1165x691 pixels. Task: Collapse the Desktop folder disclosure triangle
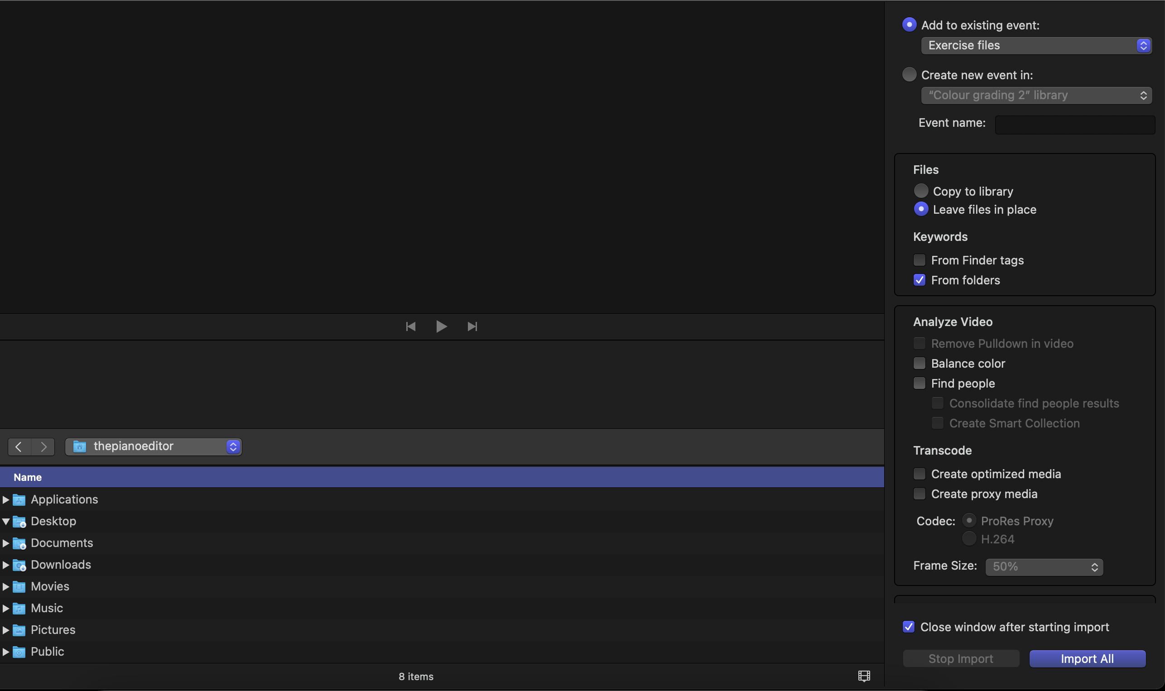point(5,521)
